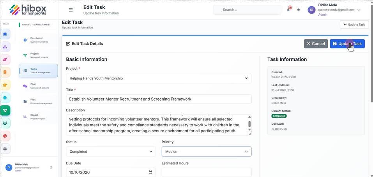Open the calendar picker icon in Due Date

(150, 172)
